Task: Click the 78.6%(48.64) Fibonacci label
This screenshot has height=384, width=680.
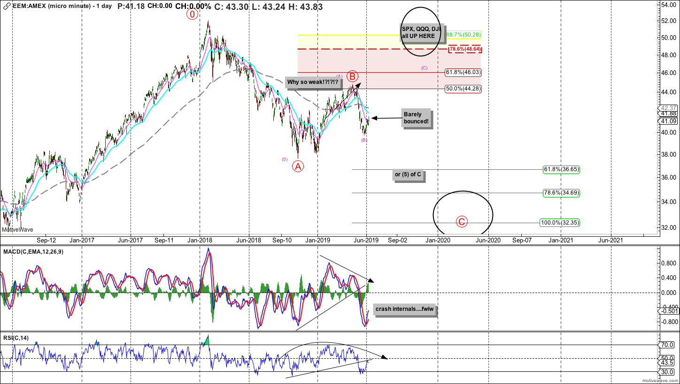Action: click(464, 49)
